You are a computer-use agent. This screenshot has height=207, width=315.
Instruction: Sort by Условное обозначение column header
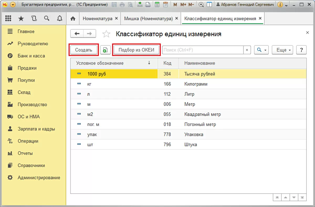tap(100, 63)
